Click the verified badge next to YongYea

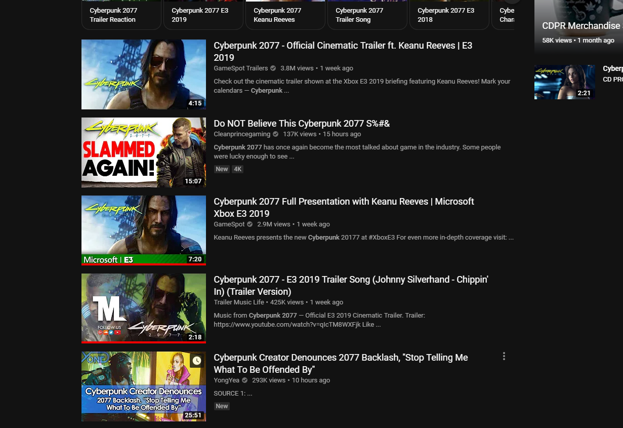click(x=245, y=380)
